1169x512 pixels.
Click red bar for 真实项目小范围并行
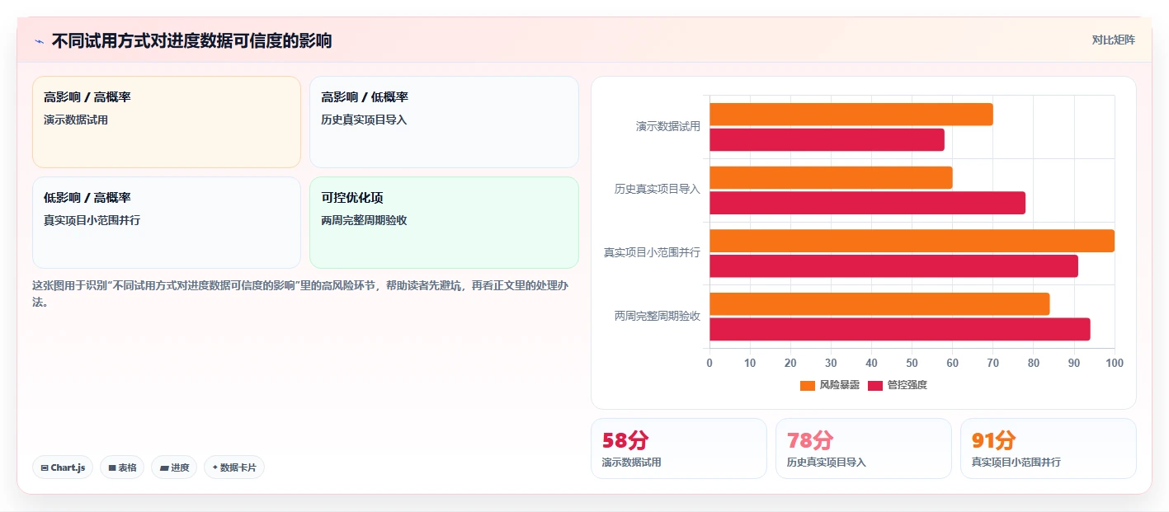click(893, 265)
